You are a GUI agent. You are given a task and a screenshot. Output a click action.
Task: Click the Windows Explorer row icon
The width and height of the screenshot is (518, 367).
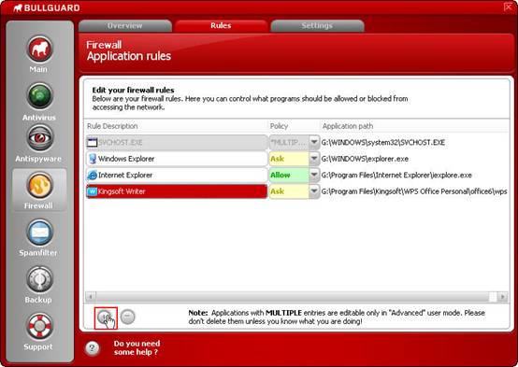(x=93, y=159)
